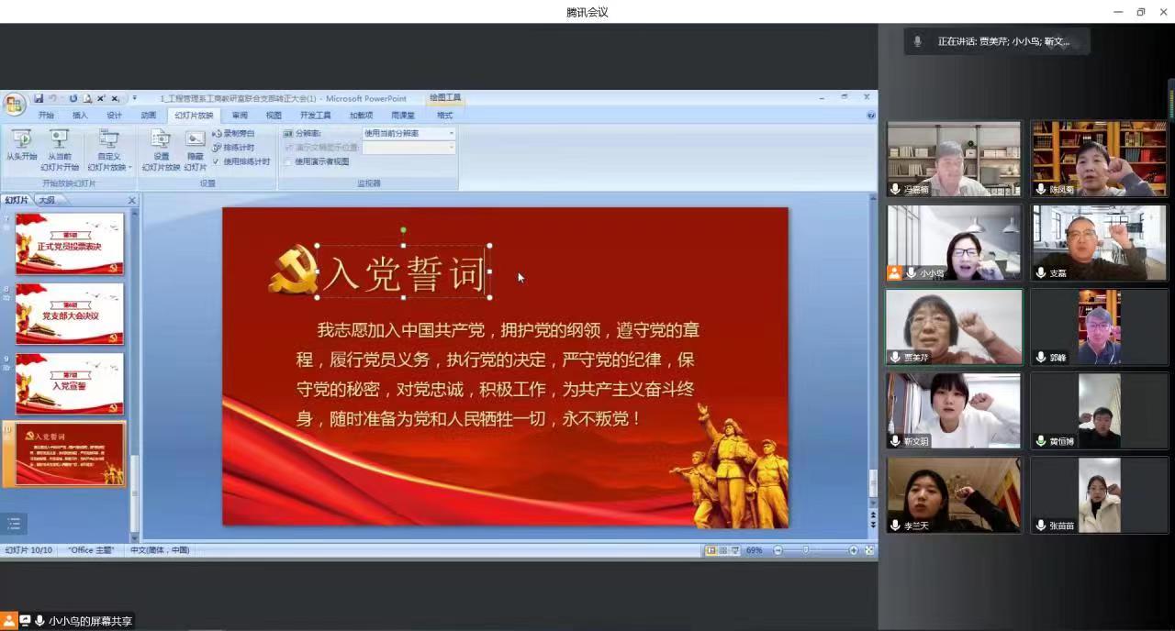1175x631 pixels.
Task: Click the 69% zoom level button
Action: point(754,550)
